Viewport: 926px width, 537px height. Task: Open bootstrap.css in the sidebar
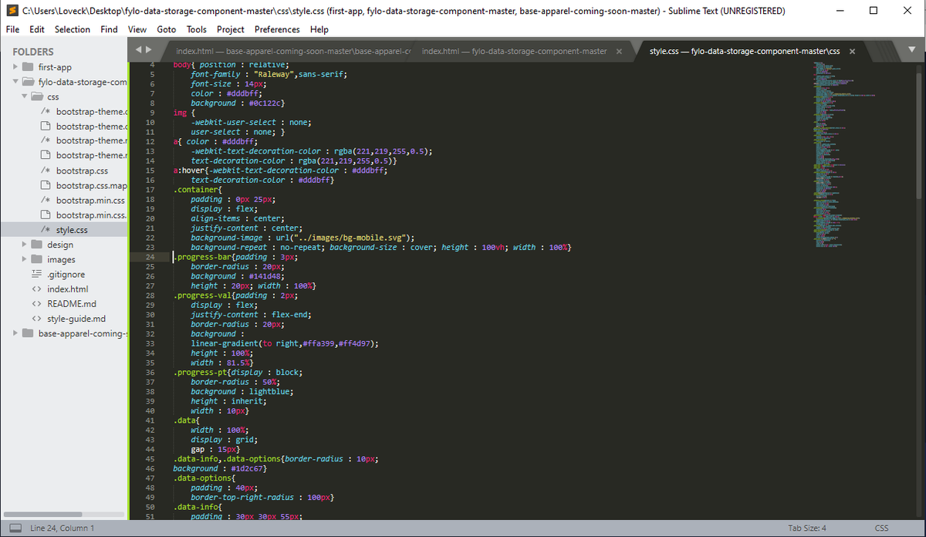(82, 171)
